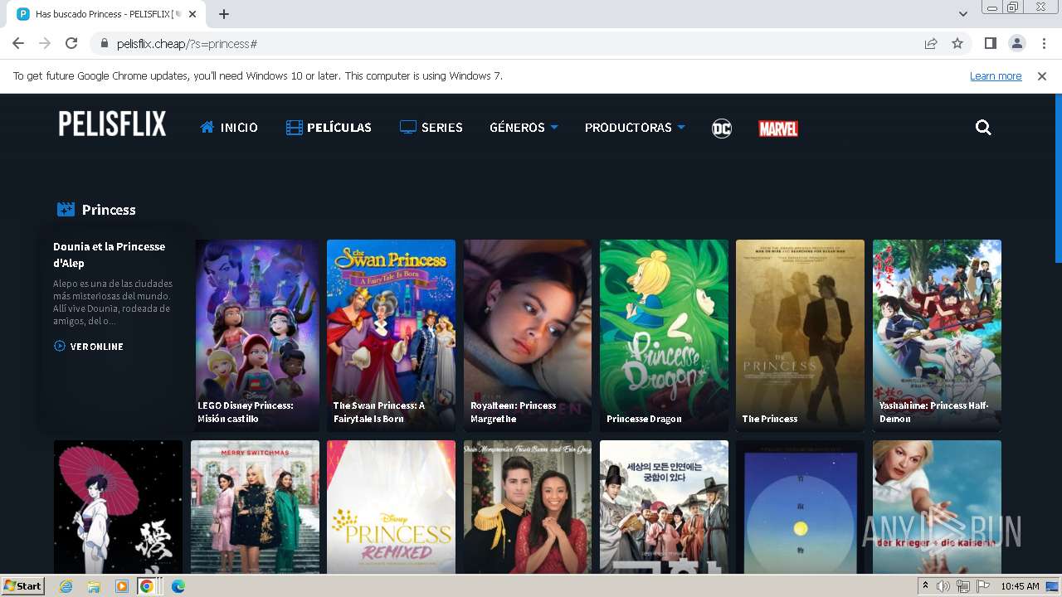1062x597 pixels.
Task: Click the browser Forward arrow
Action: tap(45, 43)
